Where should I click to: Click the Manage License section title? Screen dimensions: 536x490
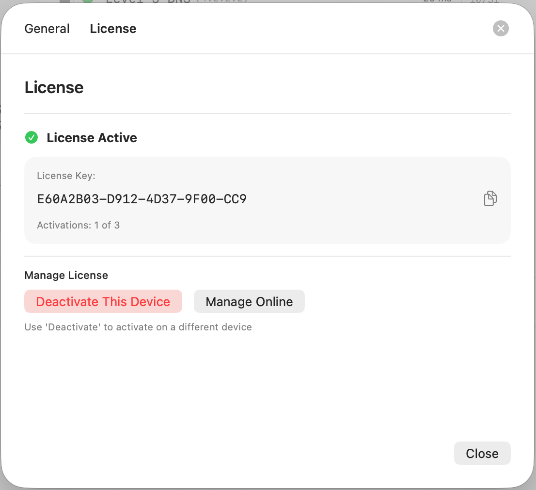click(66, 275)
